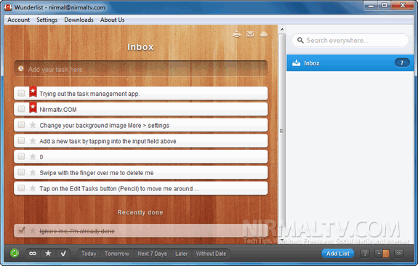Open cloud sharing via cloud icon
418x266 pixels.
coord(263,34)
